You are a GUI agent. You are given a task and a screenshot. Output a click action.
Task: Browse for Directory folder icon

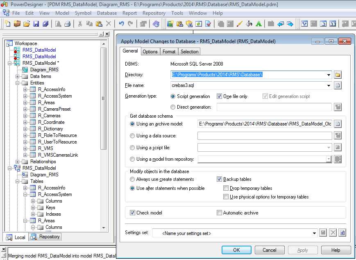pyautogui.click(x=338, y=75)
